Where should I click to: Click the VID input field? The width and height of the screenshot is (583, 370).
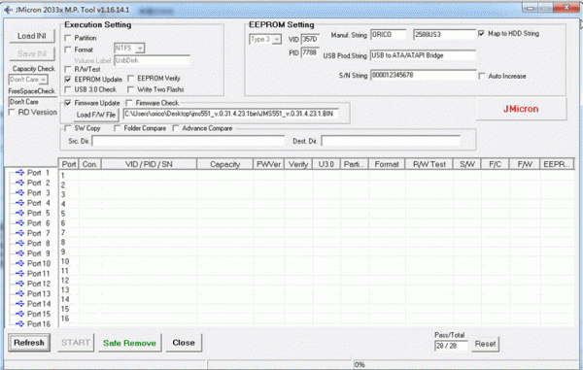point(310,39)
